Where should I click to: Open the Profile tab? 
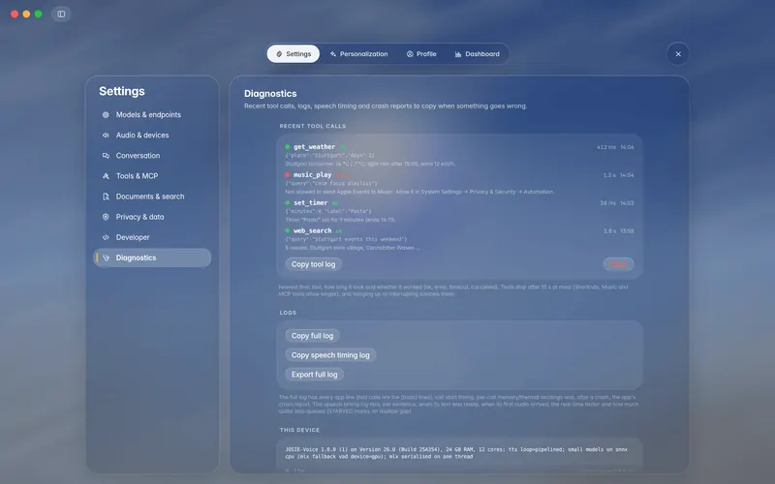point(421,54)
